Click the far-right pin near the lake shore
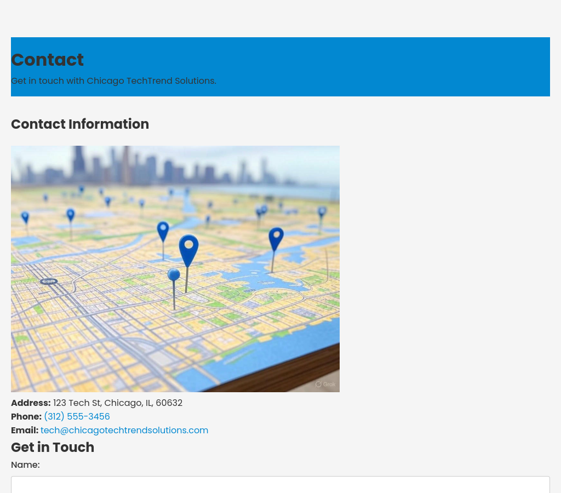Screen dimensions: 561x493 point(322,211)
